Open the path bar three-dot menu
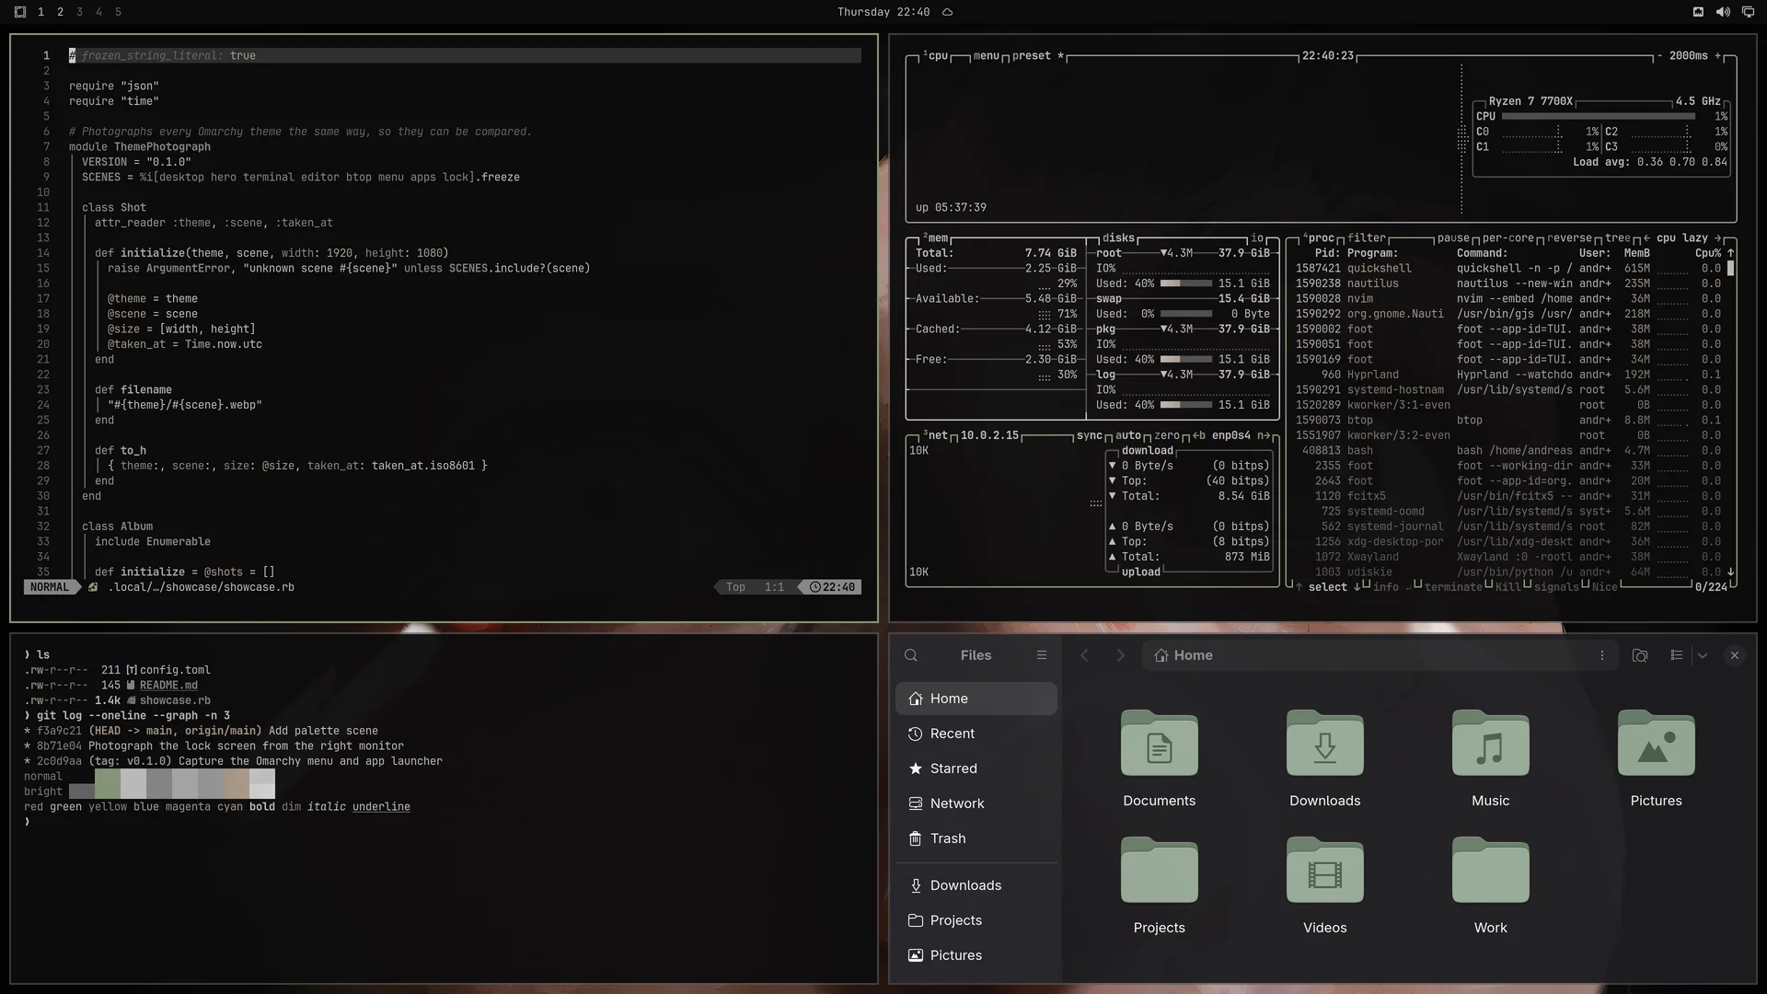The width and height of the screenshot is (1767, 994). coord(1602,655)
